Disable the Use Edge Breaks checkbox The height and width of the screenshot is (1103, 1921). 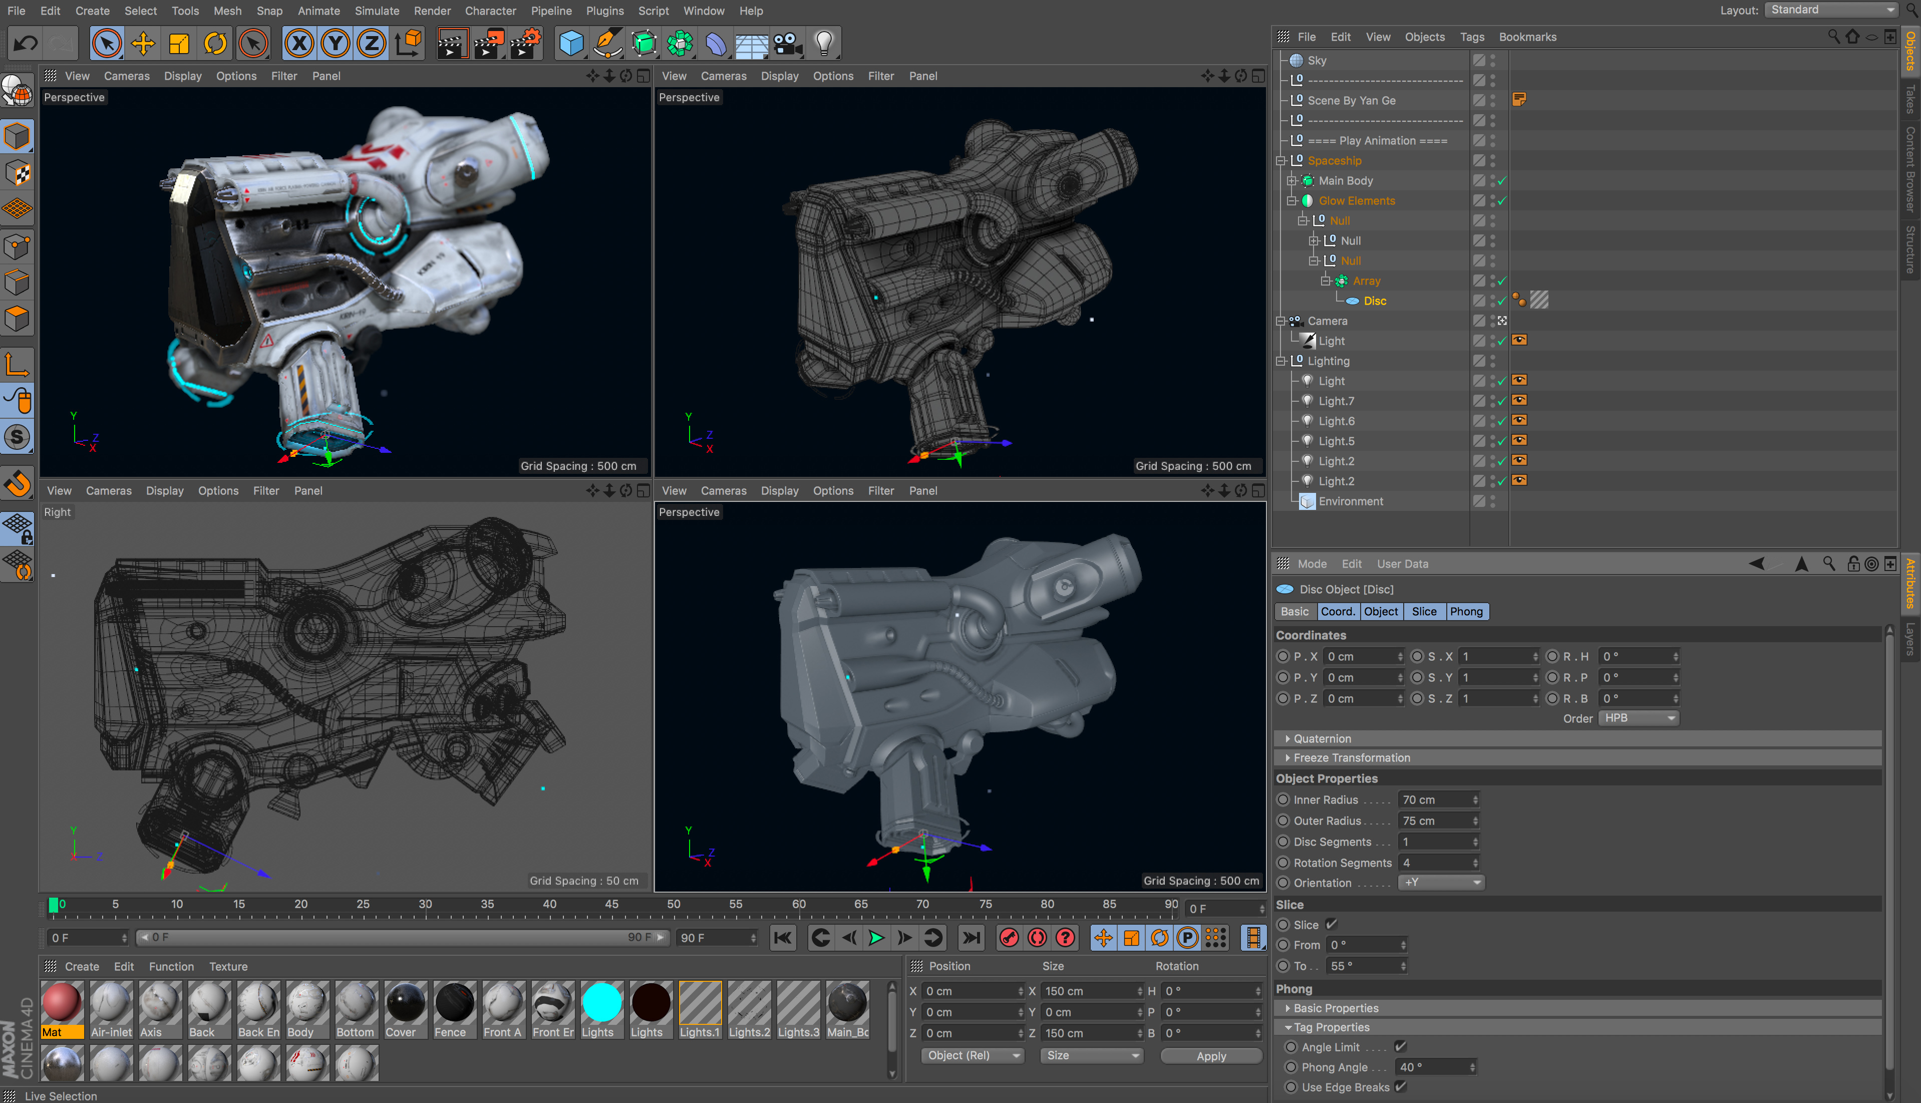pos(1400,1086)
